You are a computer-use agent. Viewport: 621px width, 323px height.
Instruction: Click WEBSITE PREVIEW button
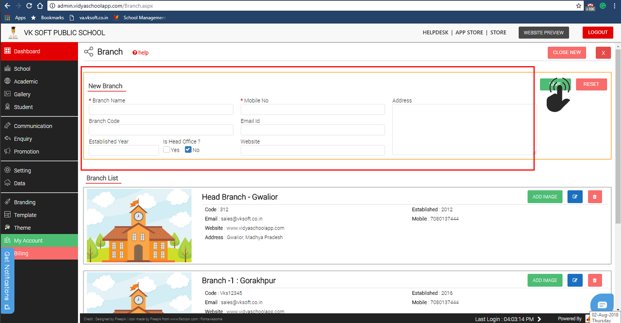[544, 33]
